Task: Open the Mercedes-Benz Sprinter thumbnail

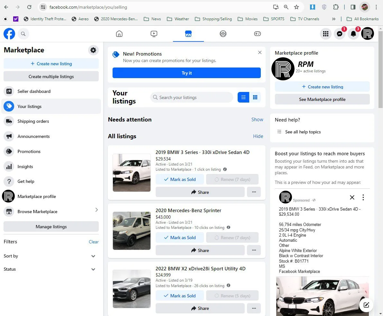Action: coord(132,231)
